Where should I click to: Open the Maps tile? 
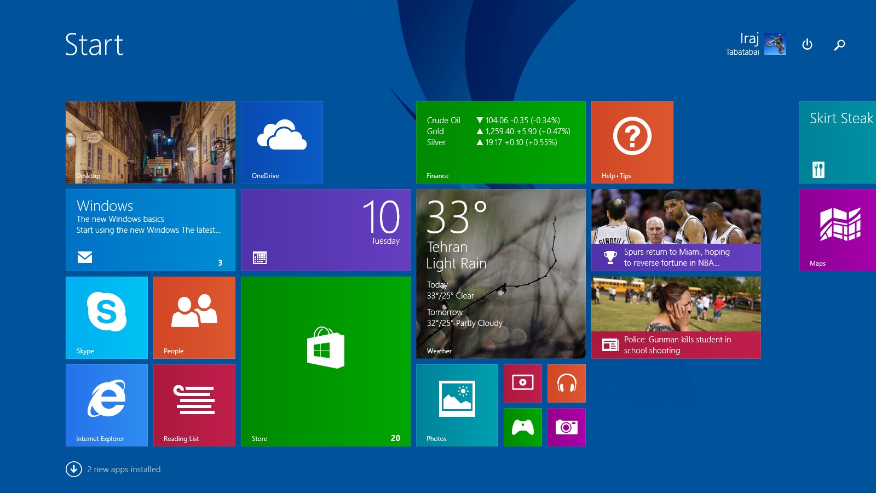point(838,230)
